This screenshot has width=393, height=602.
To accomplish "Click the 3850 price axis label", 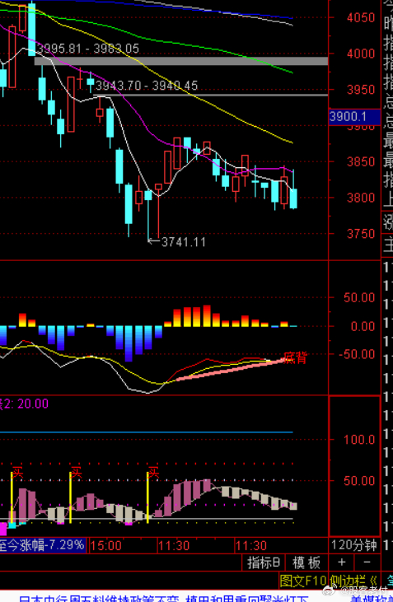I will (x=361, y=161).
